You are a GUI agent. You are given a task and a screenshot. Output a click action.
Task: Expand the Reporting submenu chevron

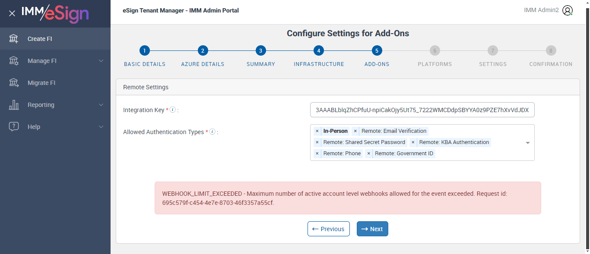click(101, 105)
